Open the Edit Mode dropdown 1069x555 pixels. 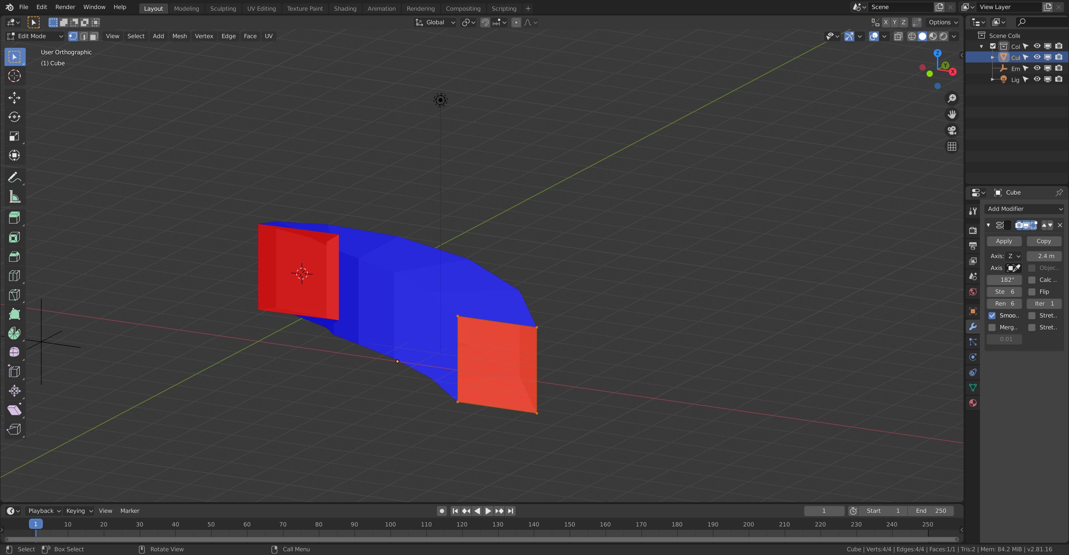[35, 36]
